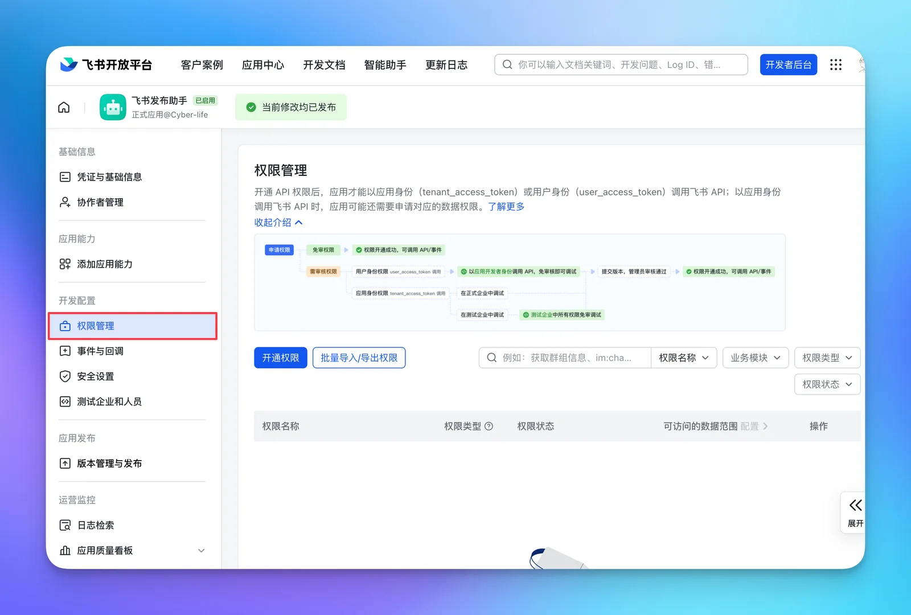Select 添加应用能力 in the sidebar
Screen dimensions: 911x615
pyautogui.click(x=133, y=264)
